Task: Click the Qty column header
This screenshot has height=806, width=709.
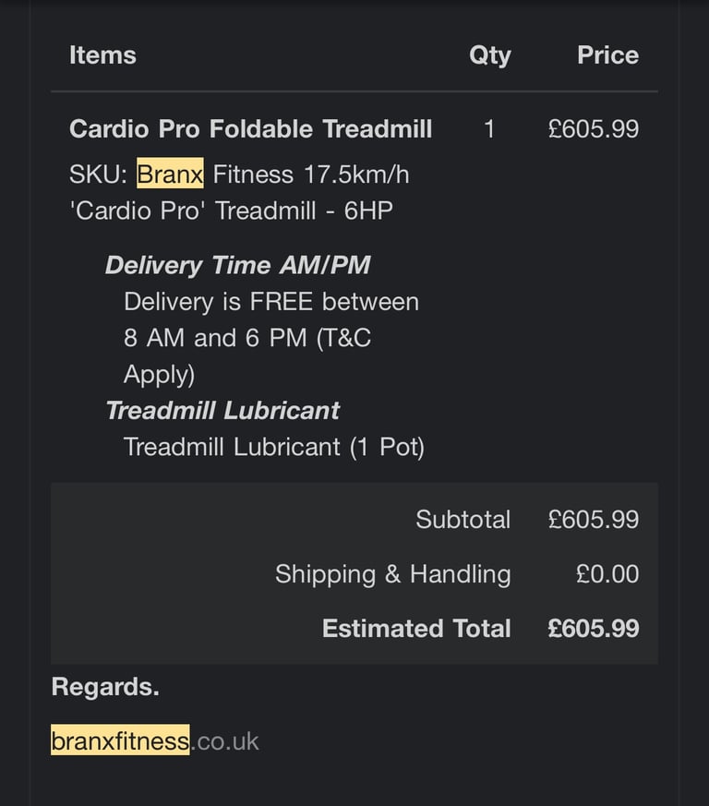Action: coord(490,55)
